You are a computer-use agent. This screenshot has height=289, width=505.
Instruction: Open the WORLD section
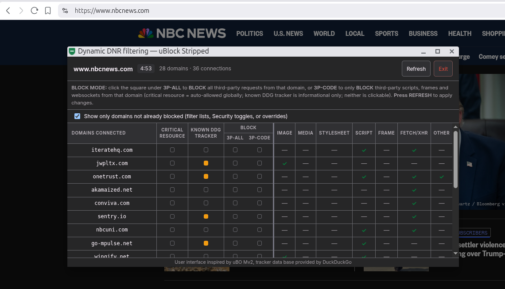point(324,34)
